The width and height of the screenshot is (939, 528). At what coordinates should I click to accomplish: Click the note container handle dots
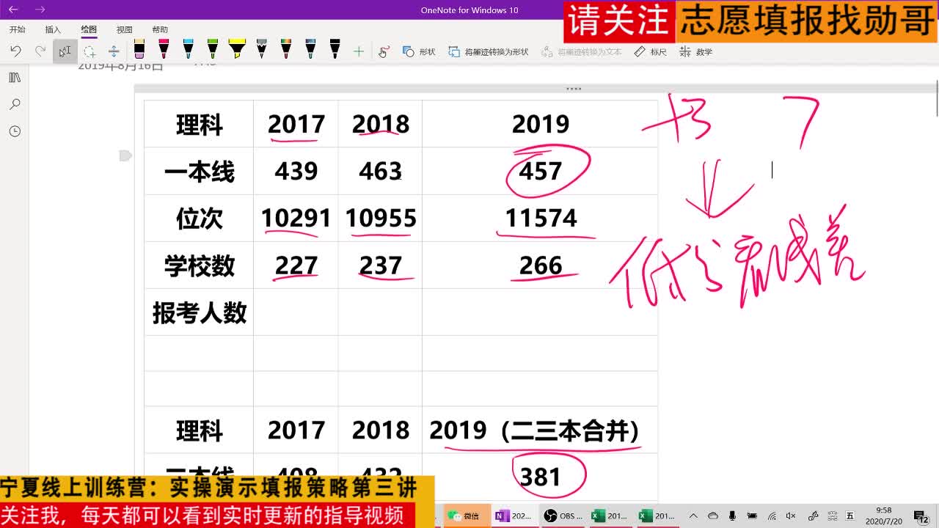point(574,89)
